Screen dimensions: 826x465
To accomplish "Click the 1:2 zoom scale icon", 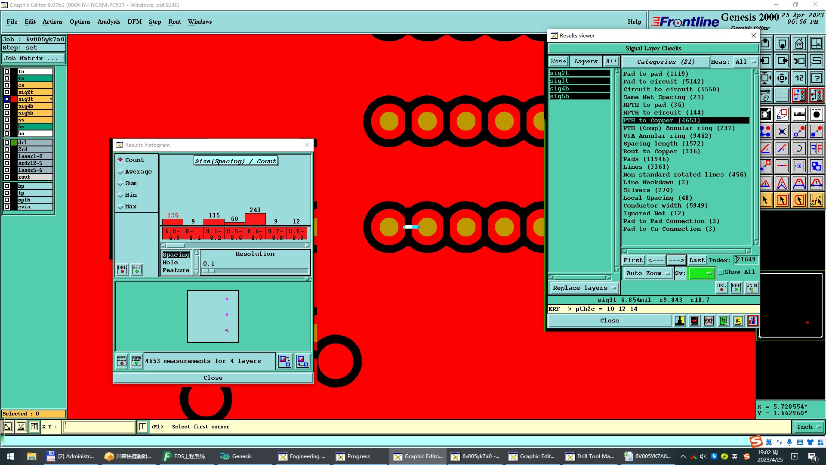I will 799,78.
